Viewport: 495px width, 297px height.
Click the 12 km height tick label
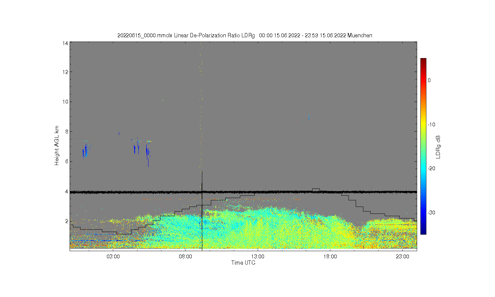coord(65,72)
